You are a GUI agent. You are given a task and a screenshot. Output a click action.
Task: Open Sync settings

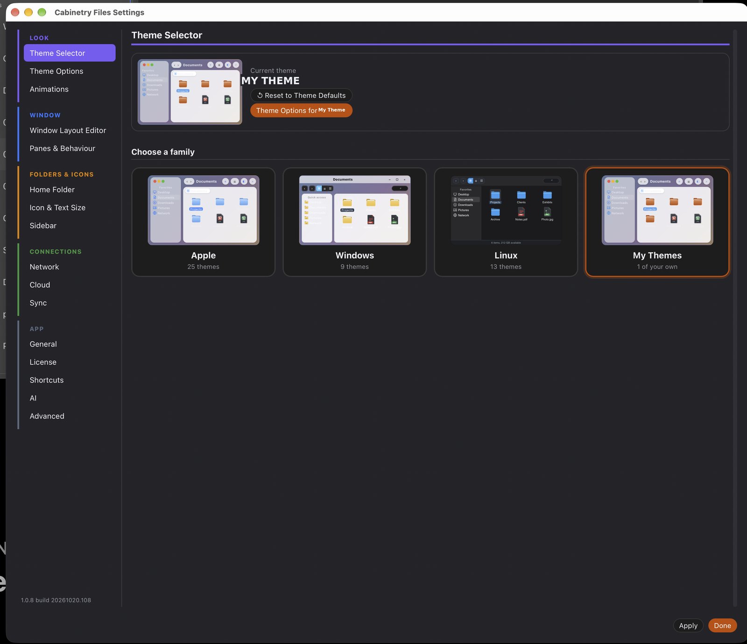tap(69, 303)
